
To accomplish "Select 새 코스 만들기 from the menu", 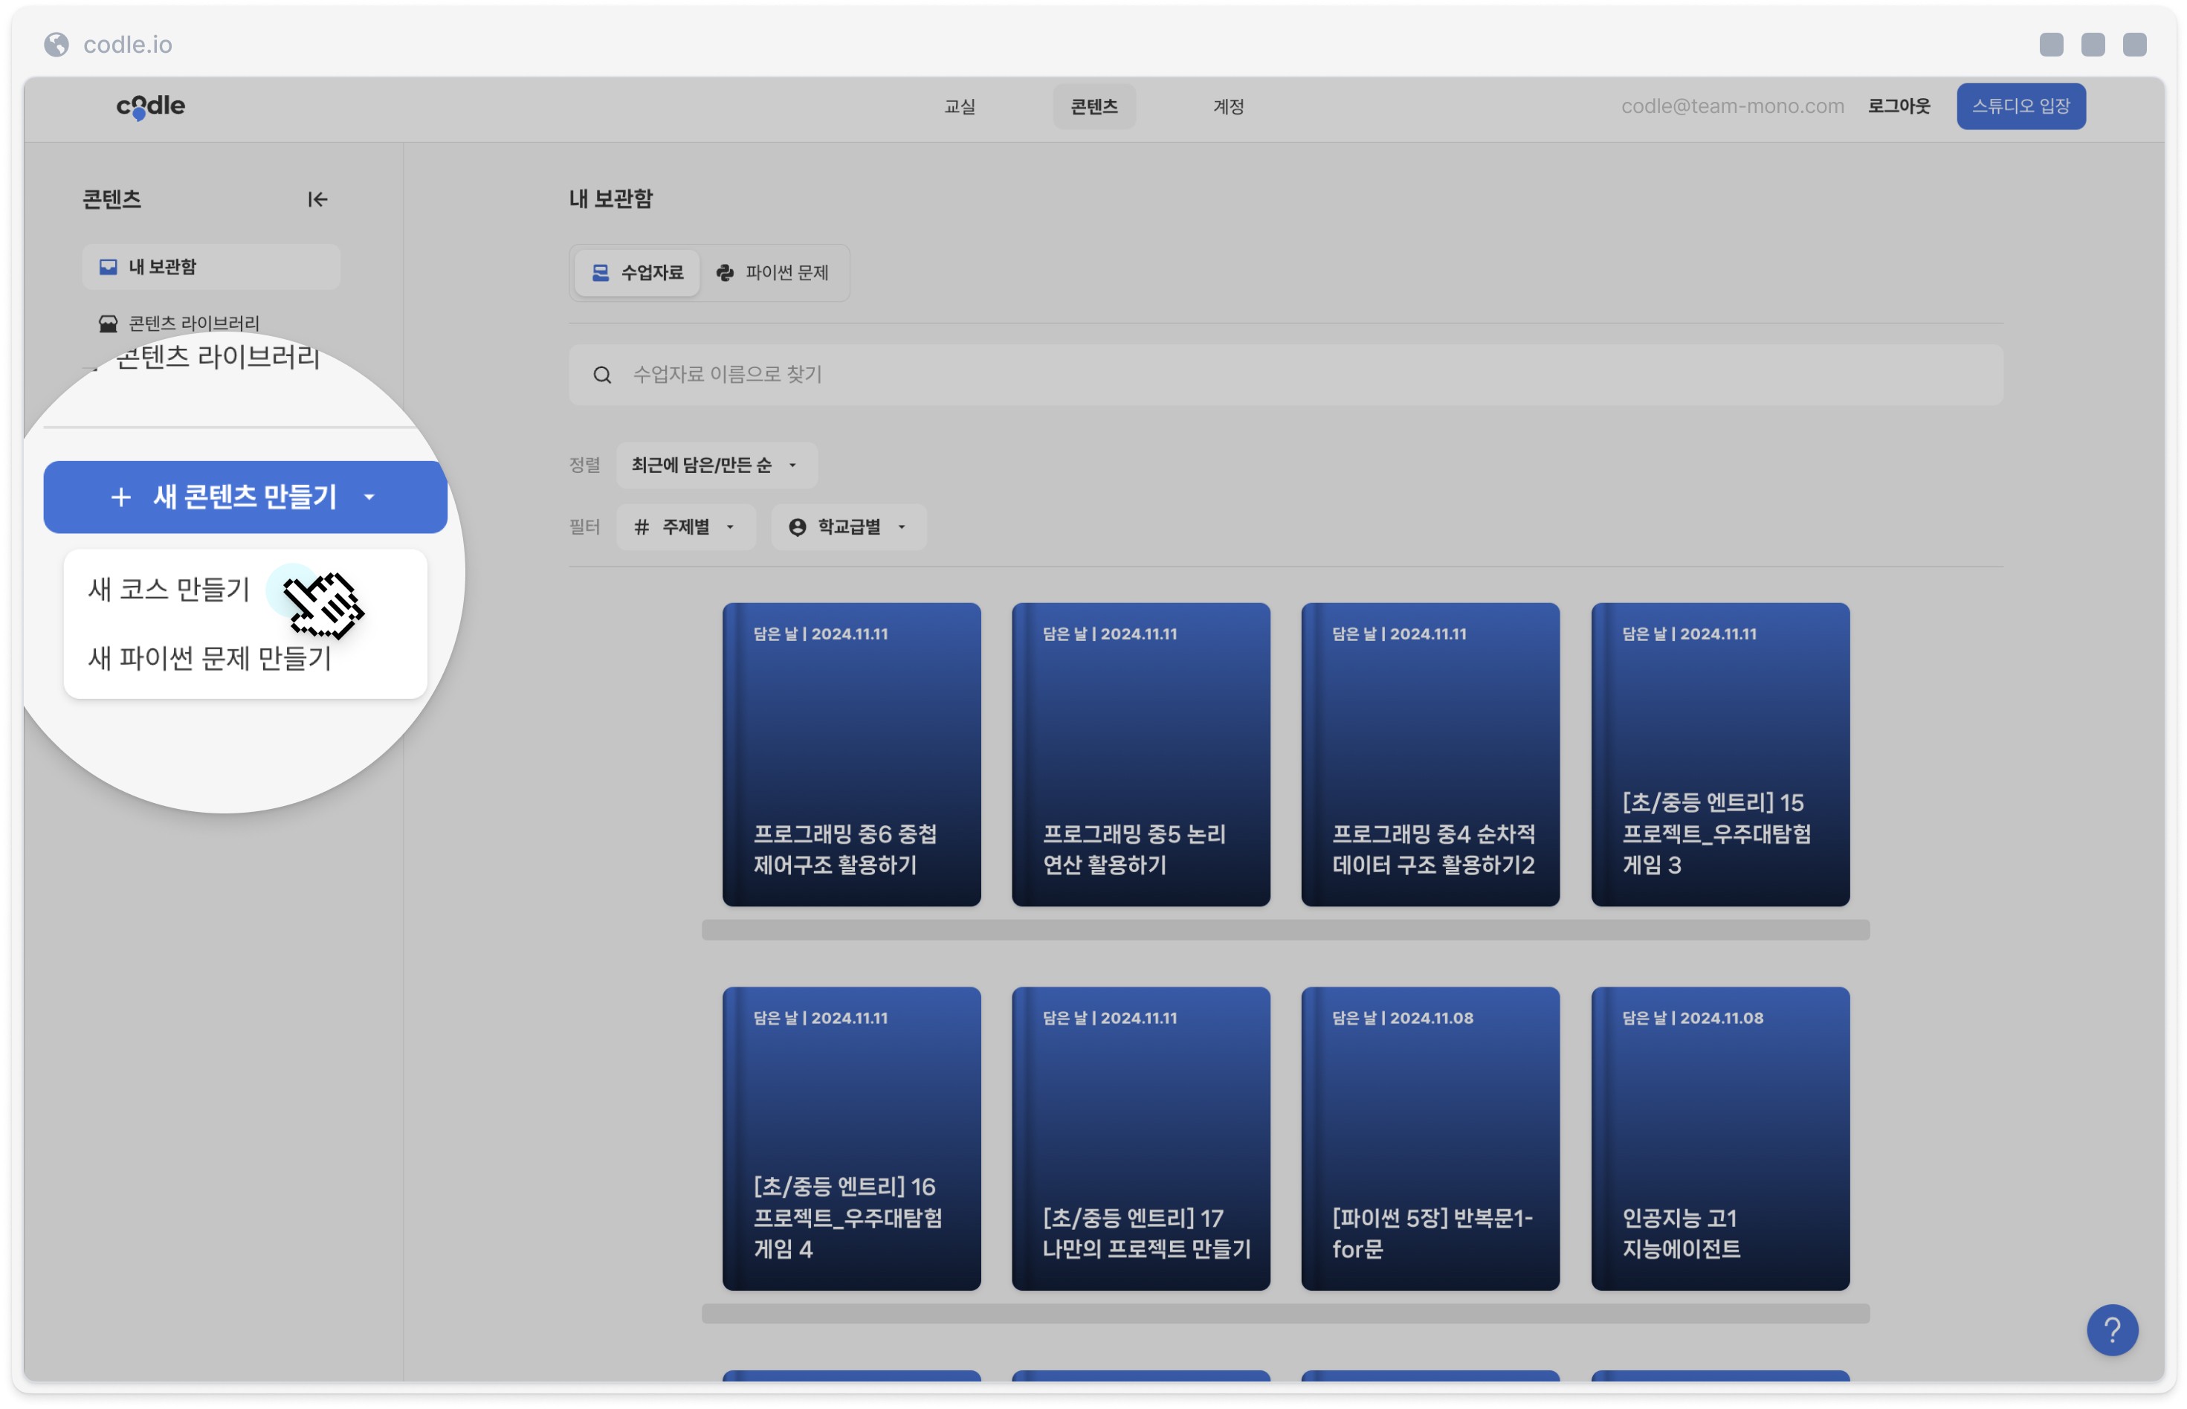I will (x=169, y=589).
